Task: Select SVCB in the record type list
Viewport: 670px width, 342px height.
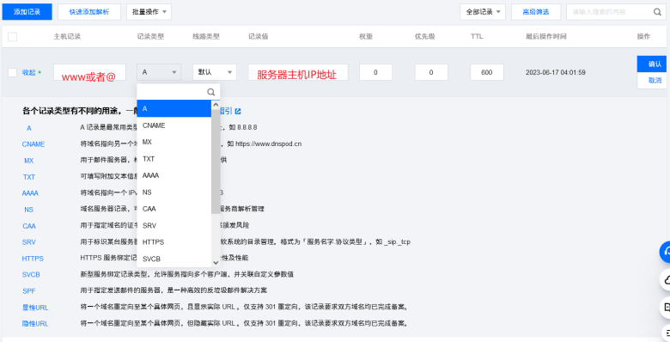Action: tap(174, 259)
